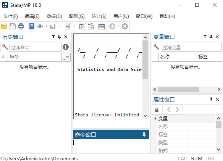Click the Graph bar chart icon

pos(53,26)
